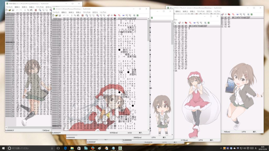Open the ウオッチ(W) menu
This screenshot has height=151, width=269.
tap(86, 12)
